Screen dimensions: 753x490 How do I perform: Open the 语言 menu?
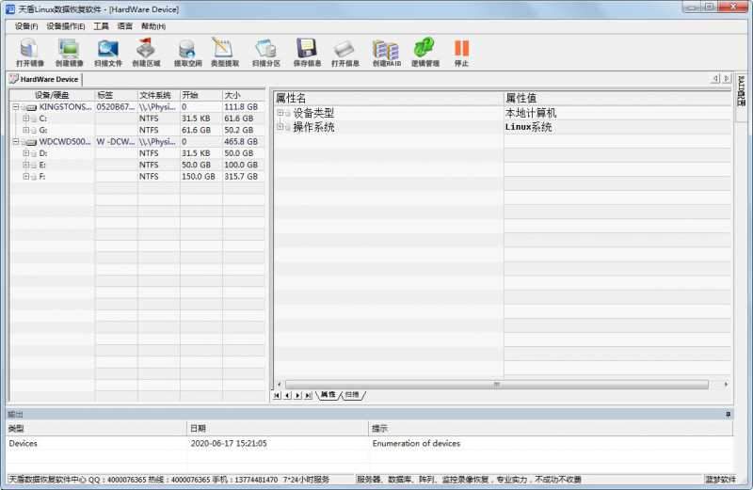tap(125, 26)
